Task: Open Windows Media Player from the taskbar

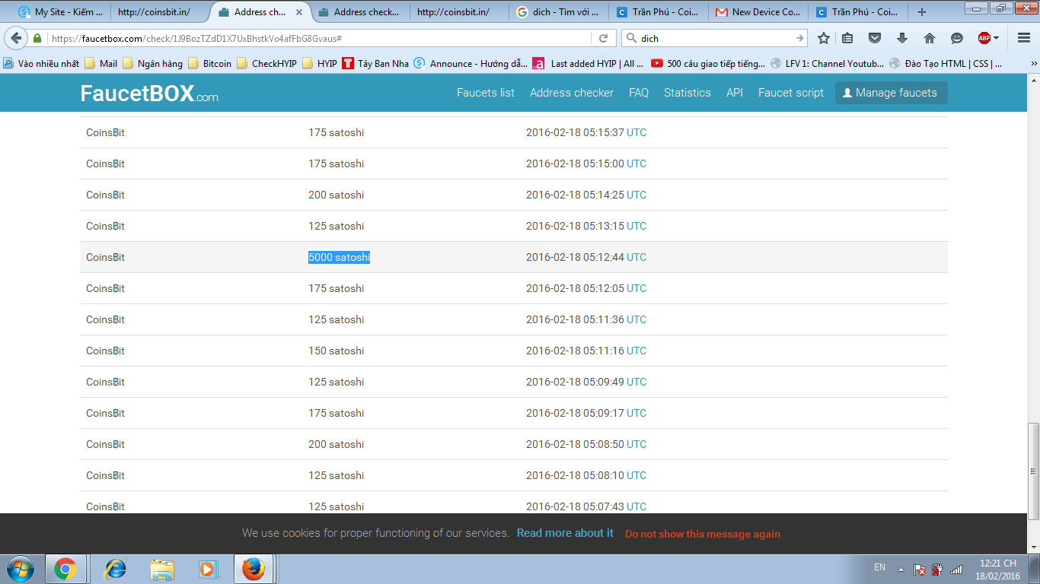Action: [x=206, y=569]
